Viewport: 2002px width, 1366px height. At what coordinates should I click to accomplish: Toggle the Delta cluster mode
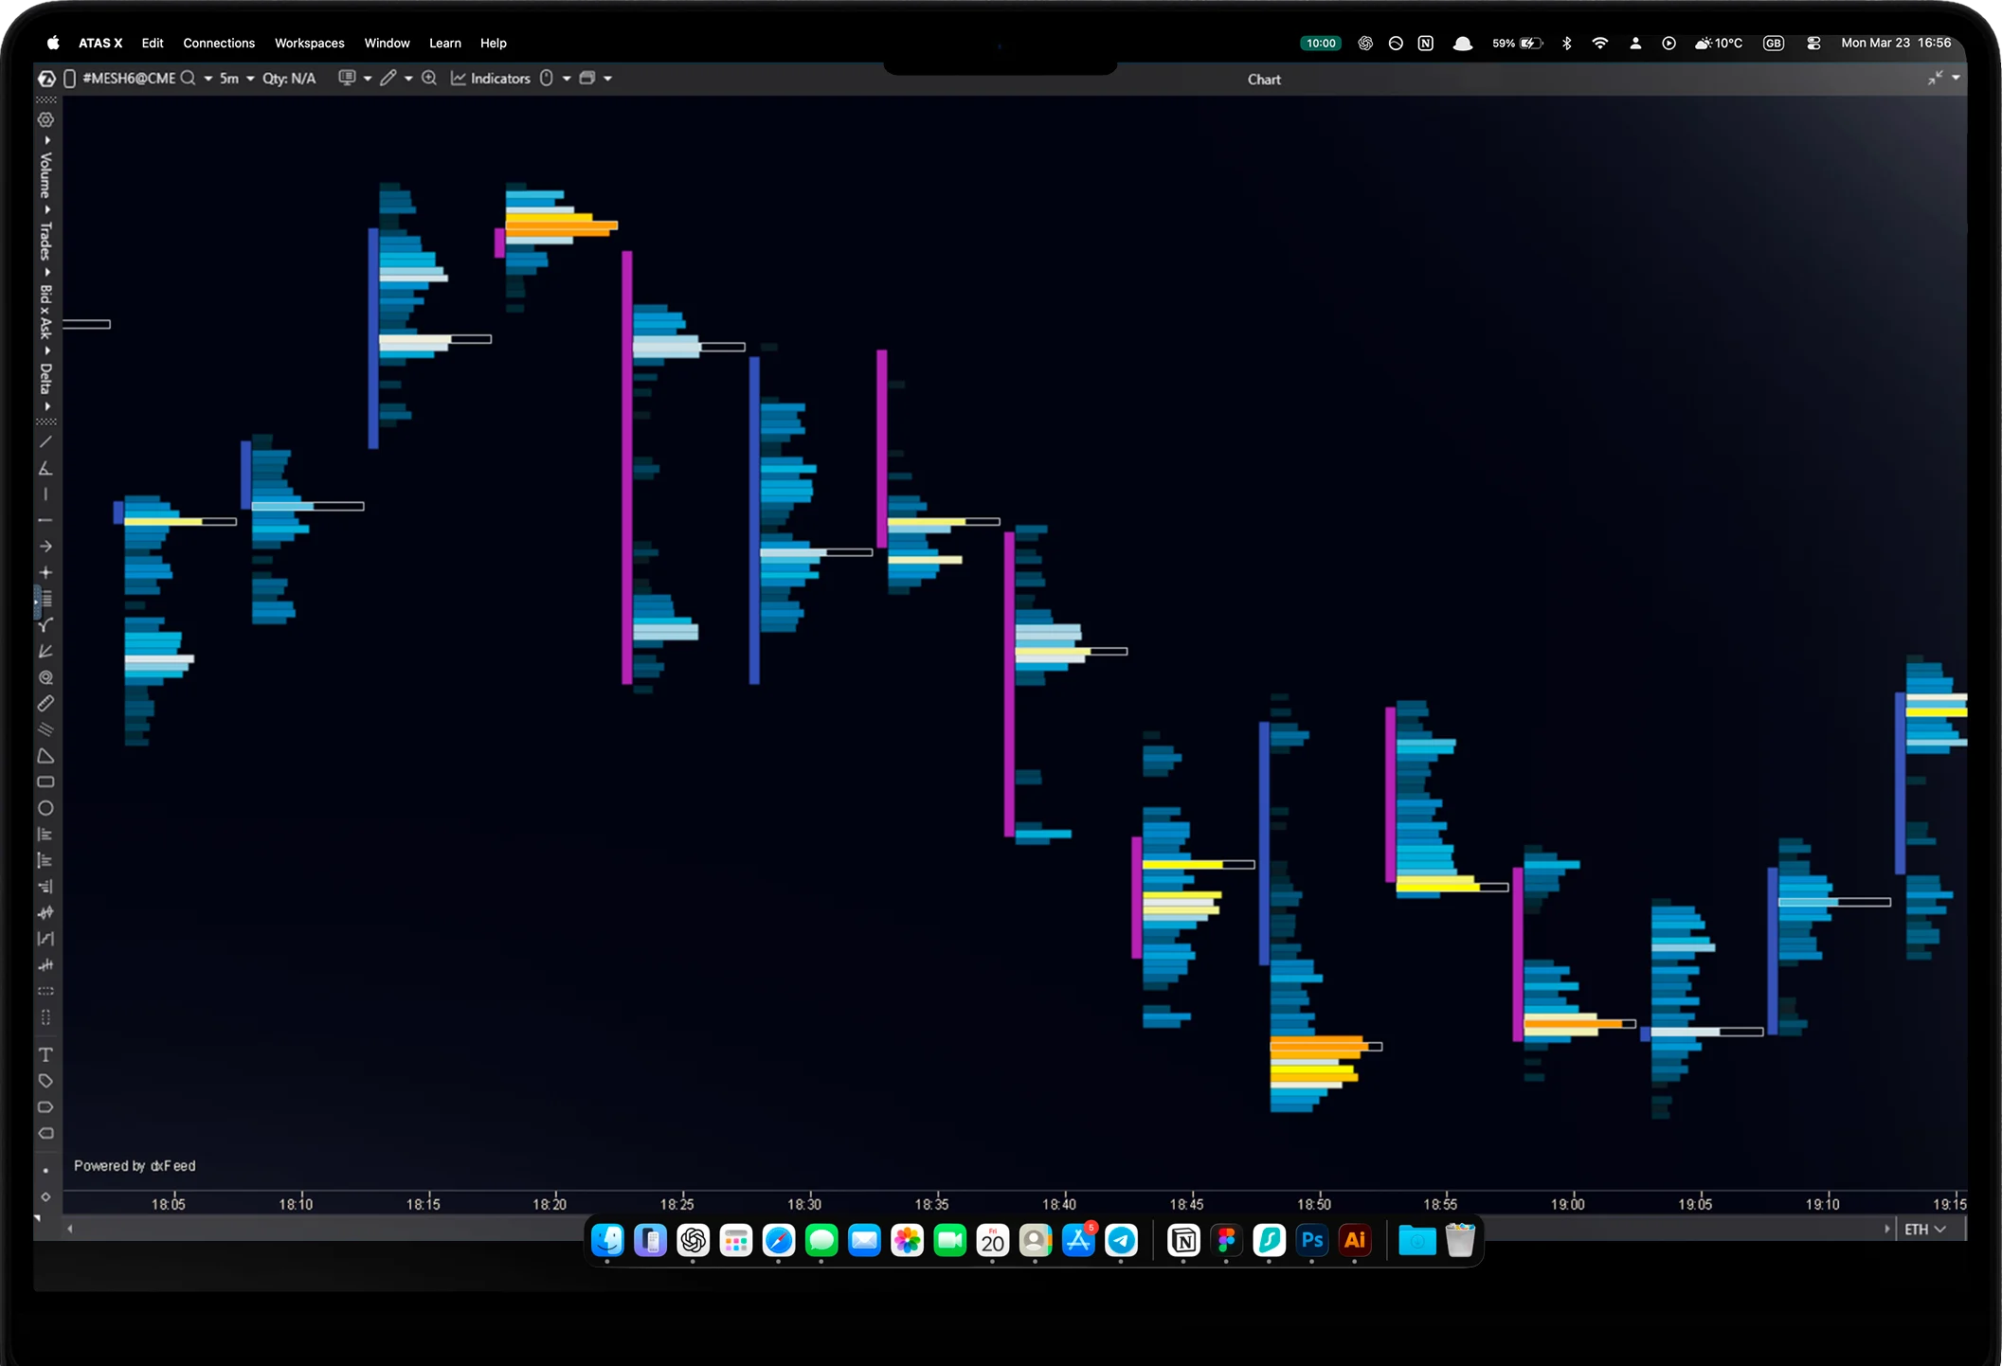(x=45, y=379)
